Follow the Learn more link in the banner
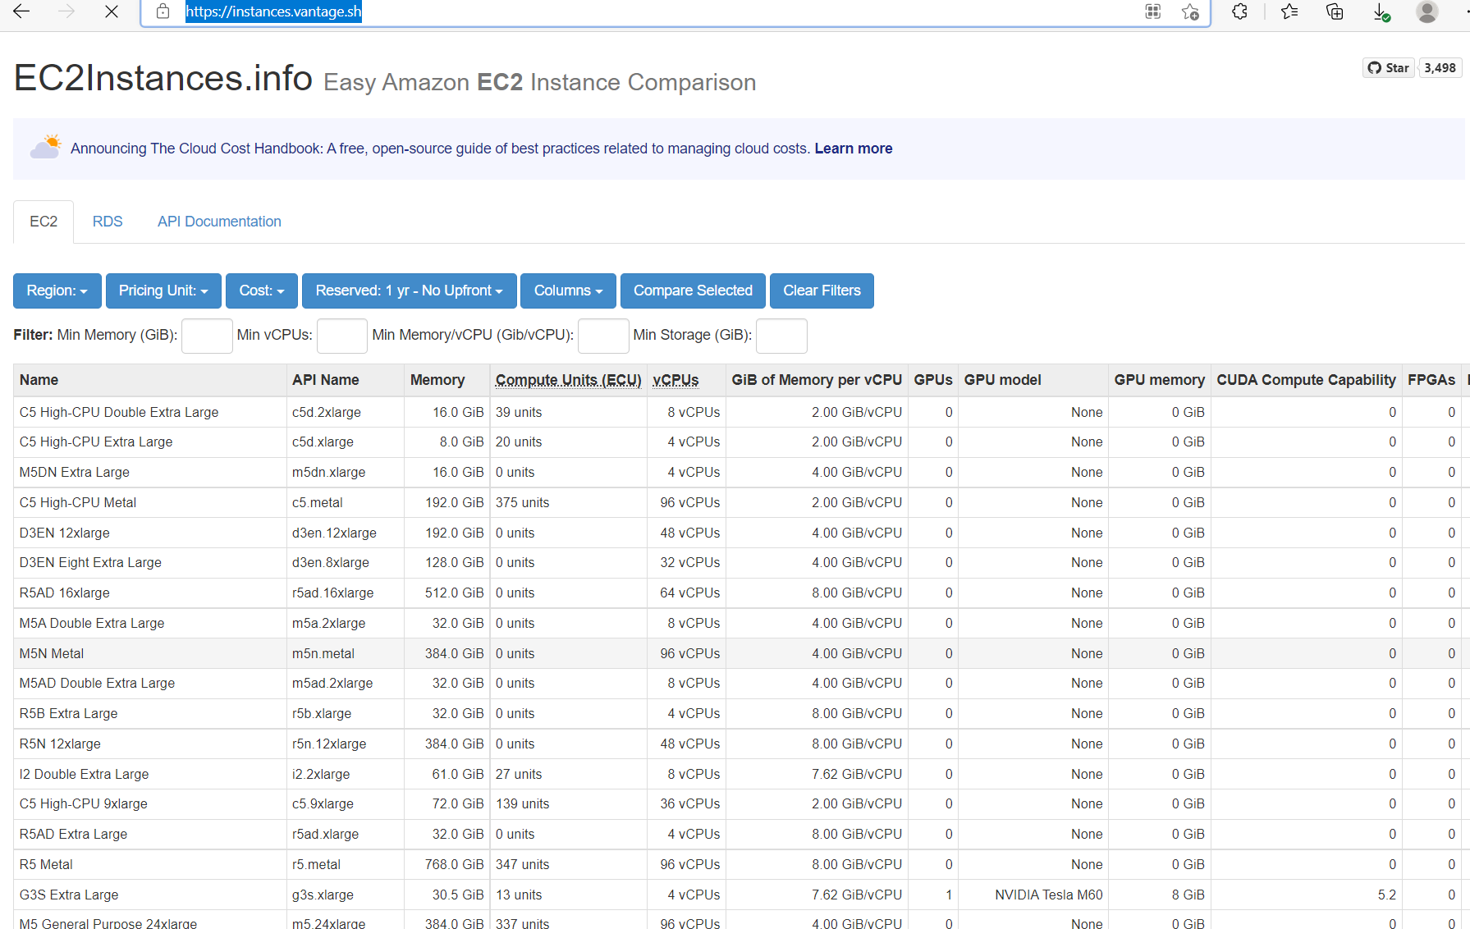1470x929 pixels. pyautogui.click(x=854, y=149)
